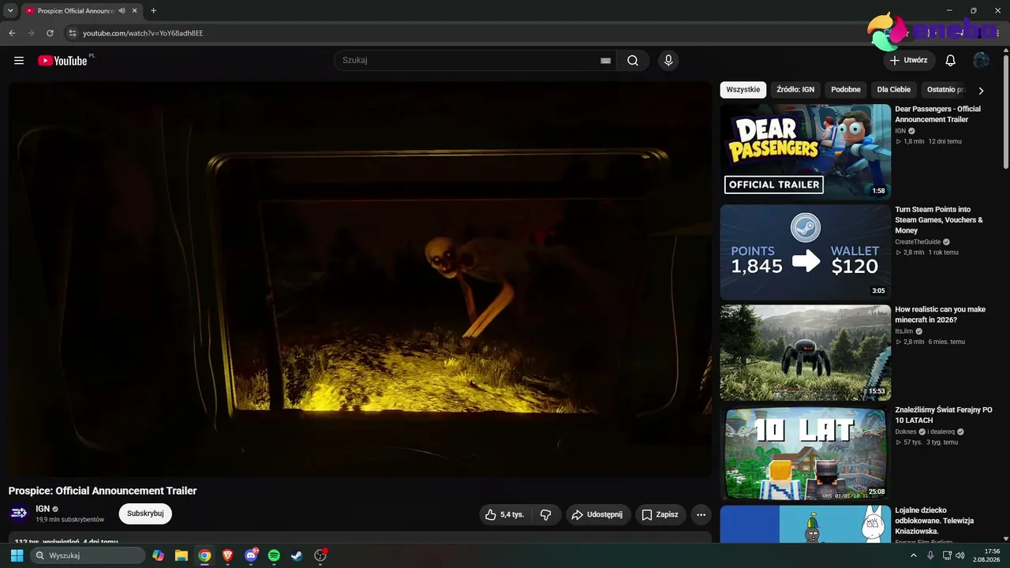
Task: Open the Utwórz create menu
Action: click(909, 60)
